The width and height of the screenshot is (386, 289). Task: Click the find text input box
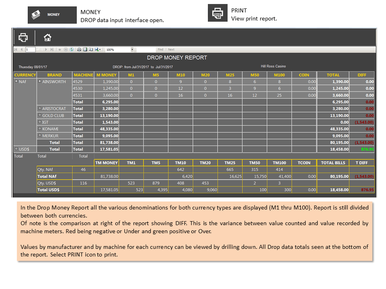click(146, 49)
